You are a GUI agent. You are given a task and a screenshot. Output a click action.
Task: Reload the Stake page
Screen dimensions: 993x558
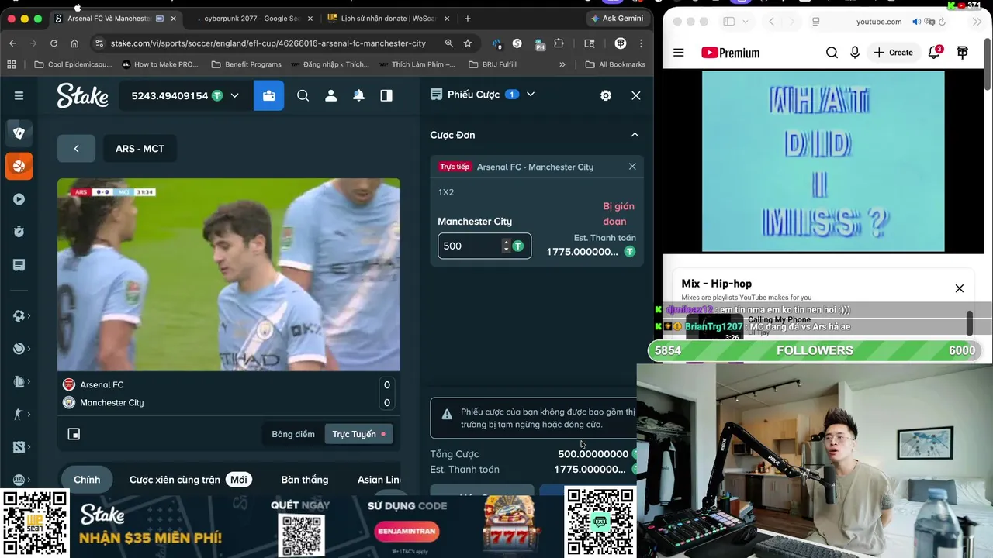pyautogui.click(x=54, y=43)
